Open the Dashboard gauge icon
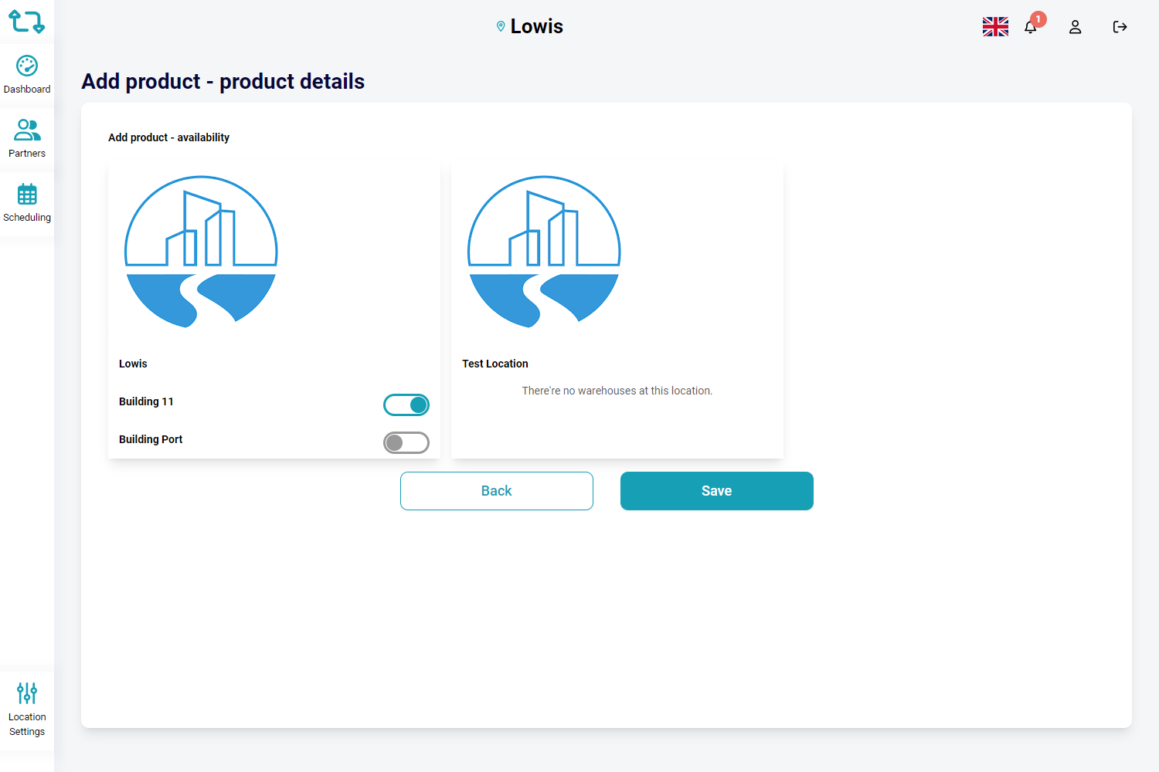This screenshot has width=1159, height=772. (x=27, y=66)
